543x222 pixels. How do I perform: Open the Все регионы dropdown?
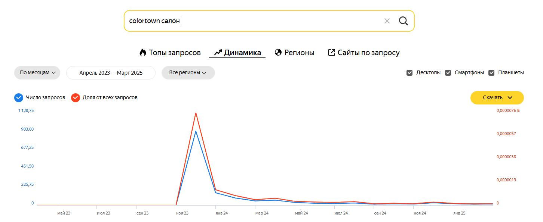tap(188, 73)
